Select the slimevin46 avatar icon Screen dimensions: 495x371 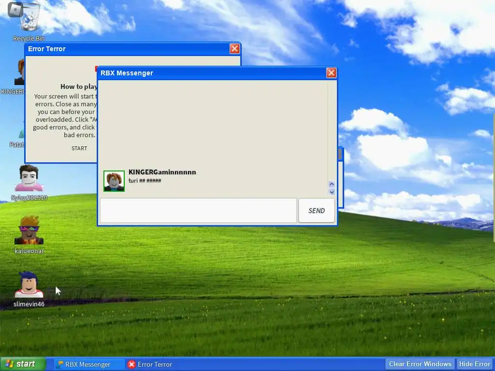click(x=29, y=284)
